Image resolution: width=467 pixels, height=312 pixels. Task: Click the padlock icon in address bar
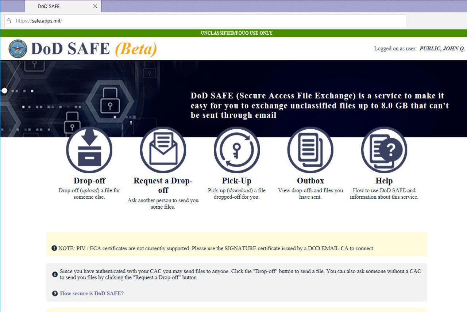(9, 21)
